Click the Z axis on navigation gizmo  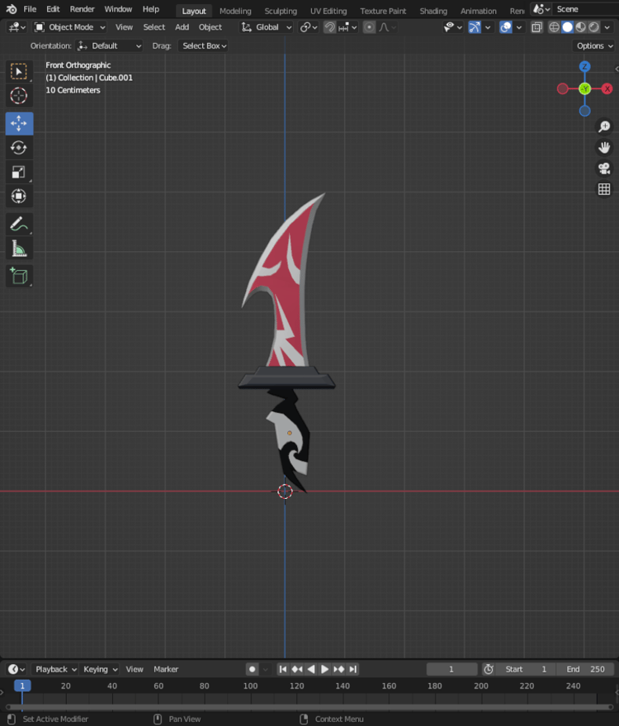tap(585, 67)
